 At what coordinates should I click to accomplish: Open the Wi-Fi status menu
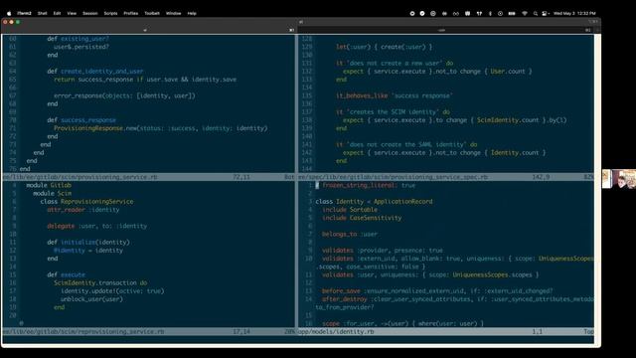point(525,13)
